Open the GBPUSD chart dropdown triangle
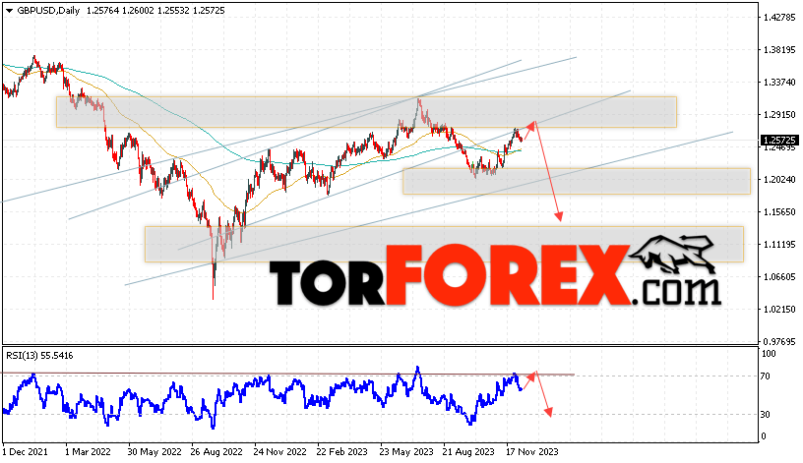Viewport: 803px width, 463px height. pyautogui.click(x=9, y=11)
